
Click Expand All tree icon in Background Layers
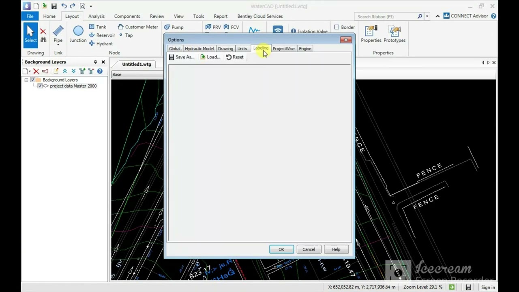(x=82, y=71)
